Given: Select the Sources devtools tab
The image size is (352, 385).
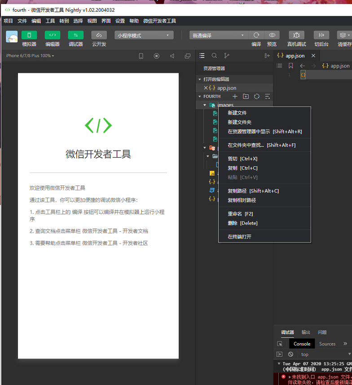Looking at the screenshot, I should [x=327, y=344].
